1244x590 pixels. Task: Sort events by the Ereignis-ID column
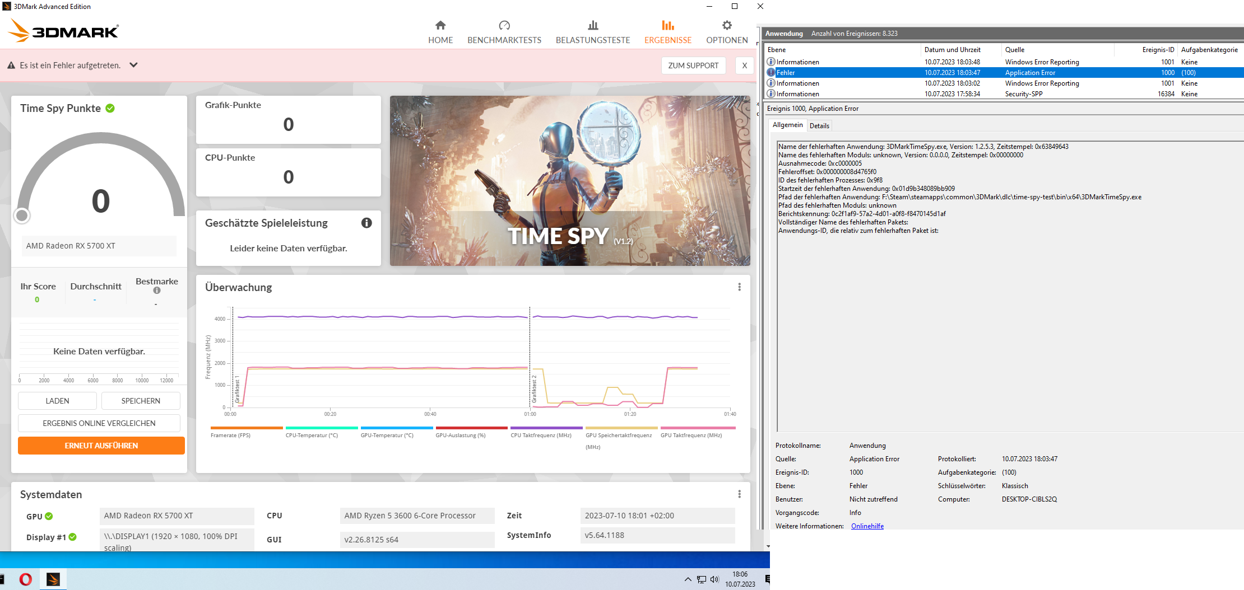tap(1146, 50)
